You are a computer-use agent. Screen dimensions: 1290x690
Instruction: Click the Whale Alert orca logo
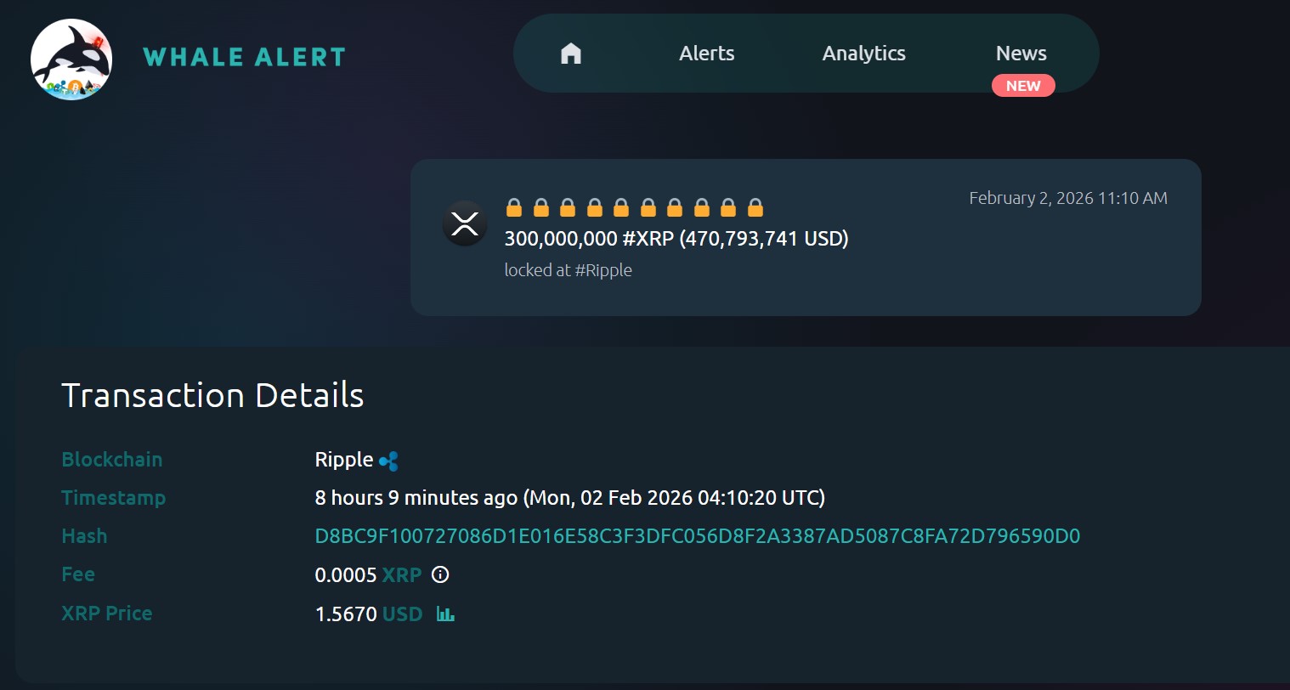pos(71,59)
